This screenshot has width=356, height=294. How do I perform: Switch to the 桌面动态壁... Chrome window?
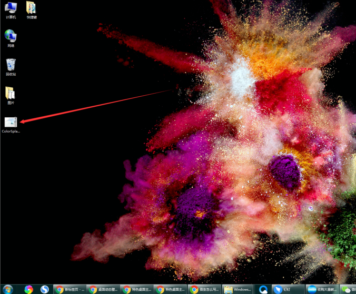pyautogui.click(x=103, y=289)
